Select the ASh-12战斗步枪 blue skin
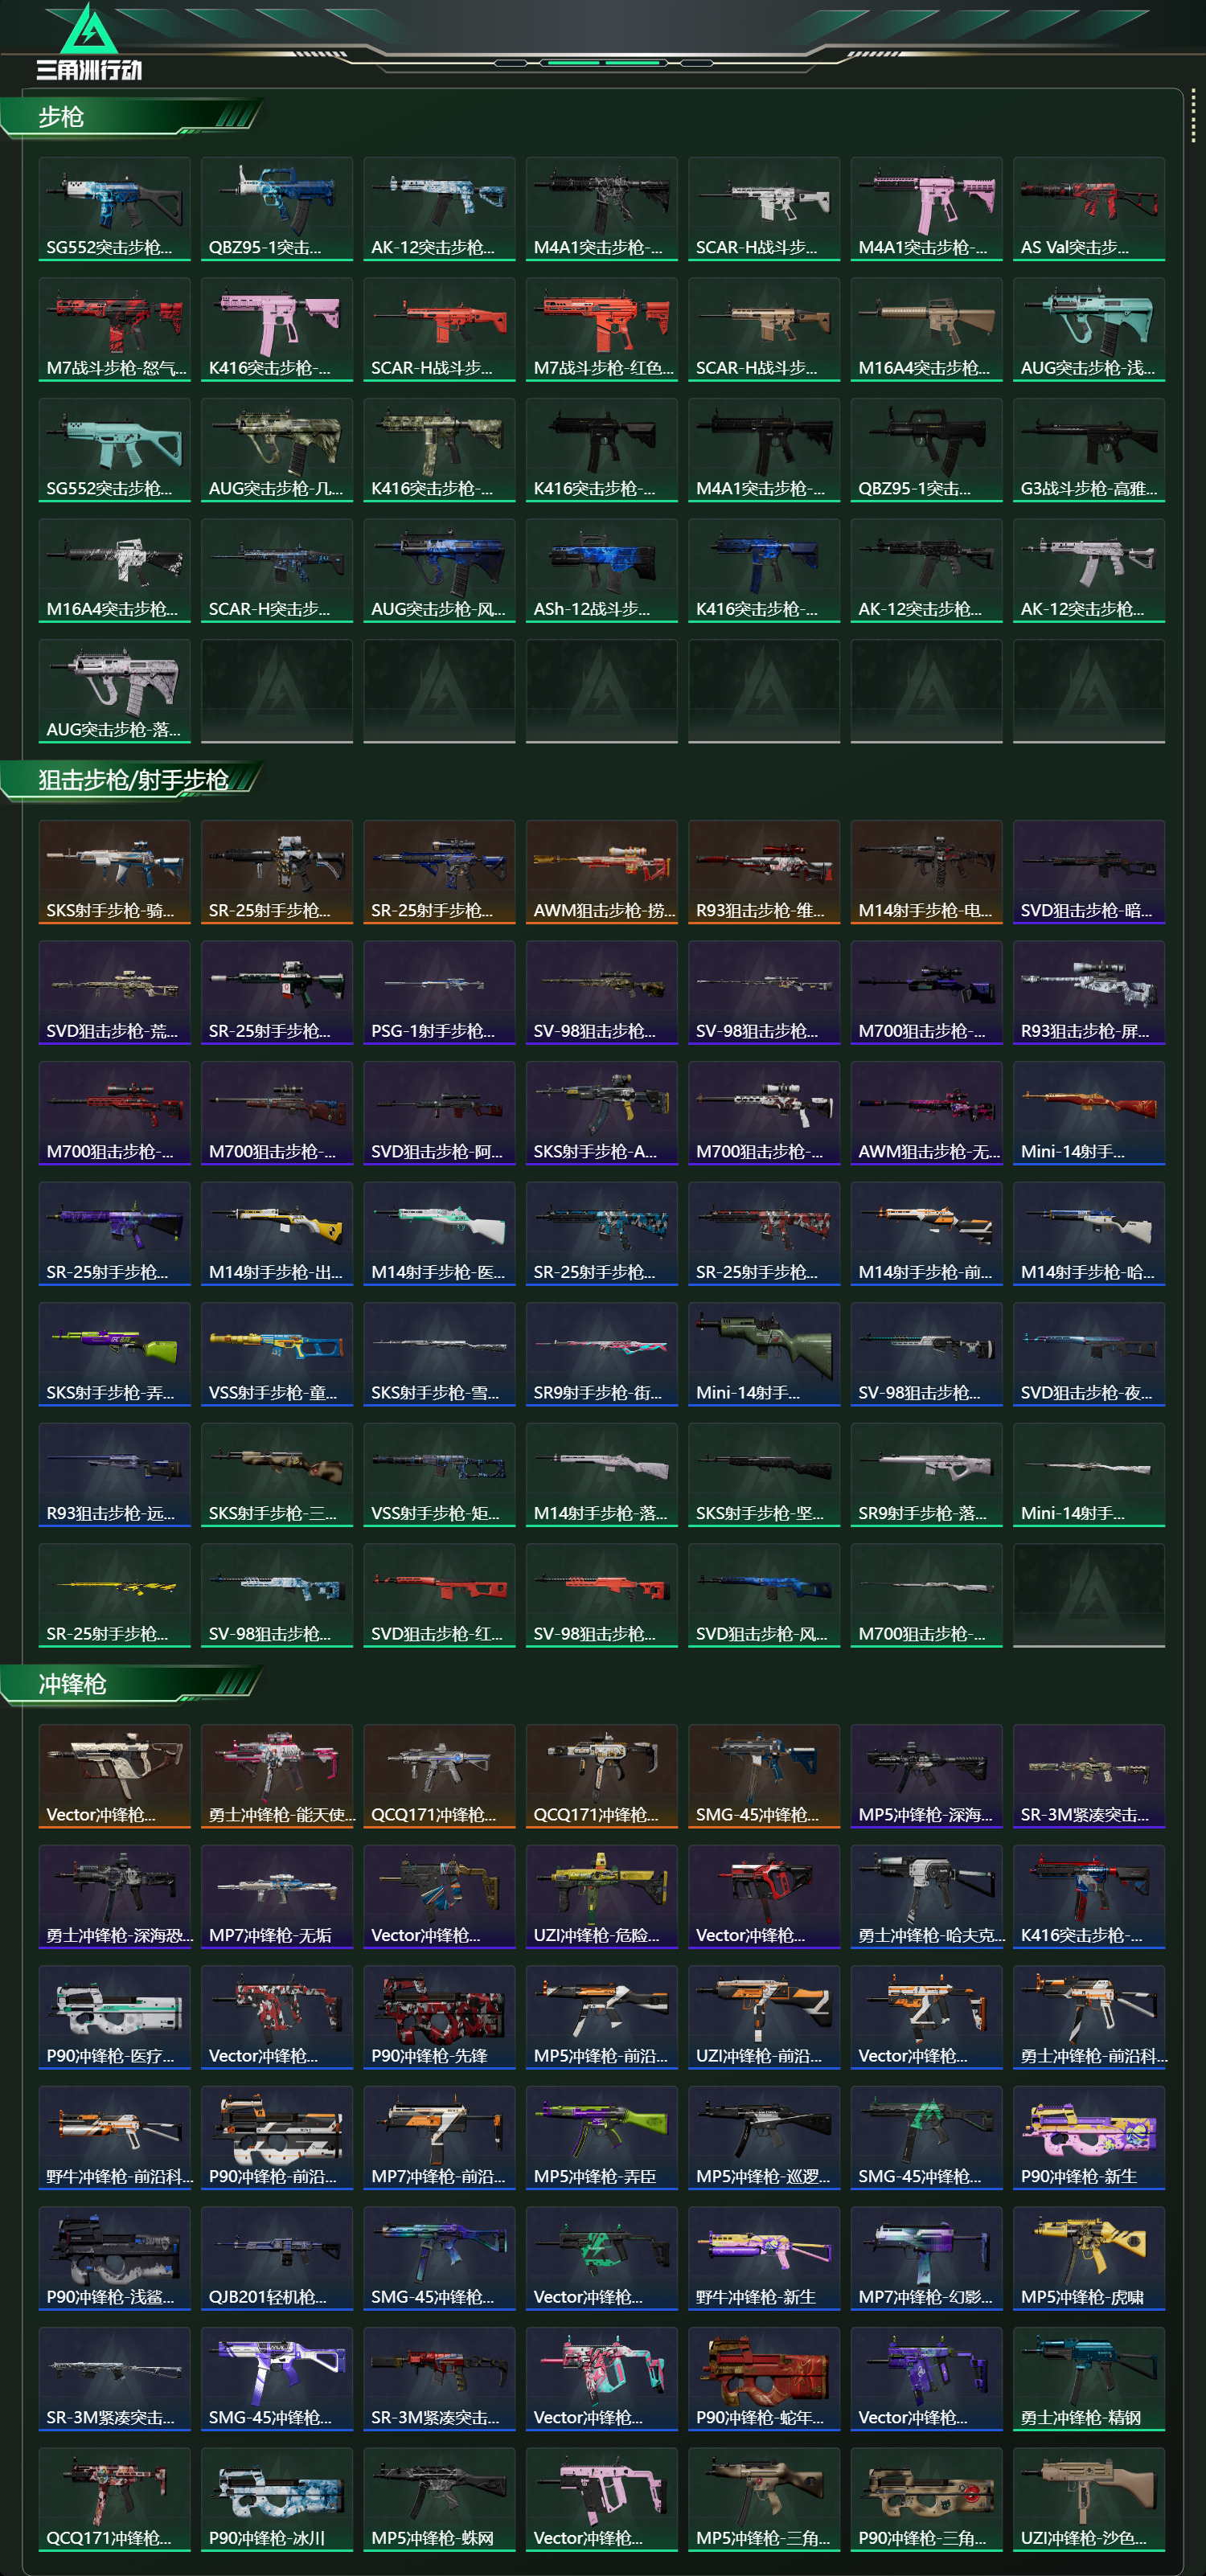The width and height of the screenshot is (1206, 2576). tap(601, 571)
